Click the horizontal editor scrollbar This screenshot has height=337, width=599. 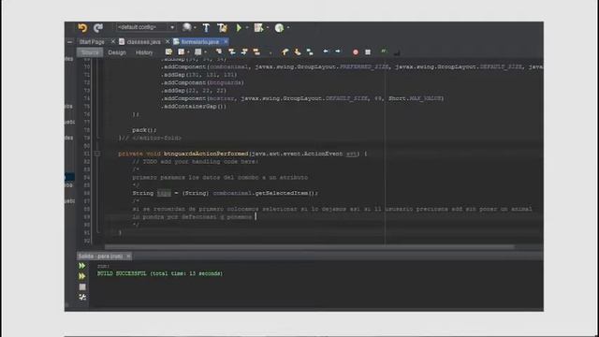coord(310,247)
